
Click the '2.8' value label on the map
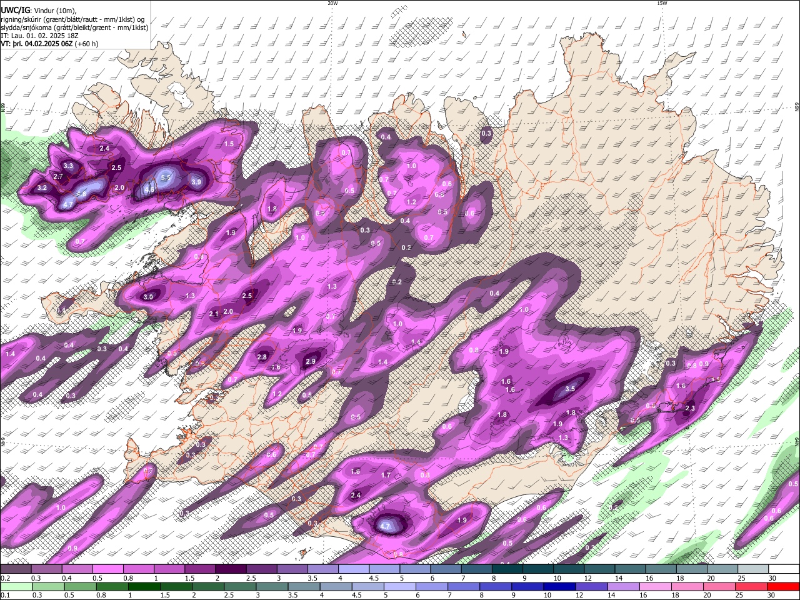[262, 357]
